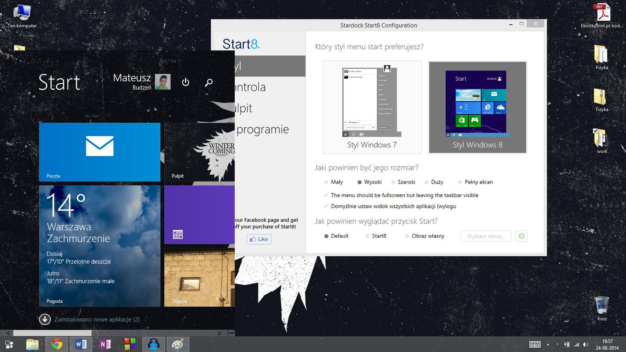Open File Explorer from the taskbar
Image resolution: width=626 pixels, height=352 pixels.
[32, 344]
